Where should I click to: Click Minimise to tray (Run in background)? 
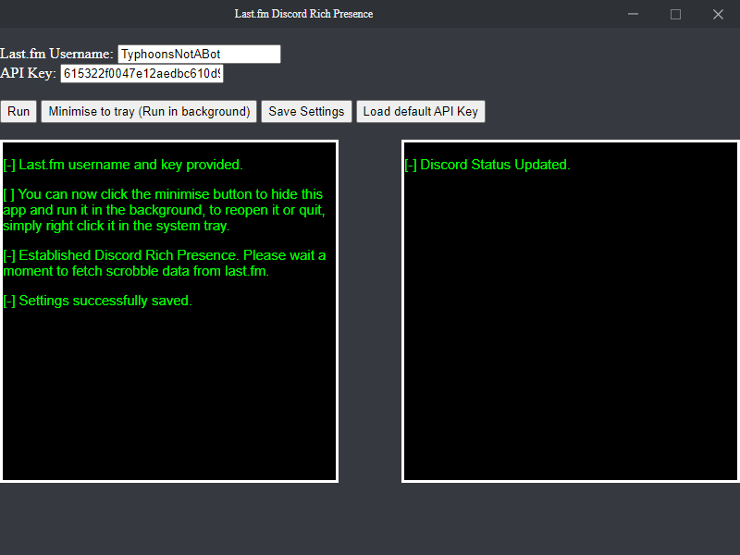(149, 111)
